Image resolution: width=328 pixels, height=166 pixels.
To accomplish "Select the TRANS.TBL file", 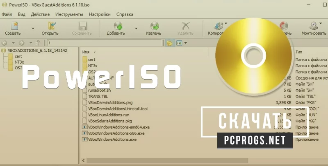I will [x=98, y=96].
